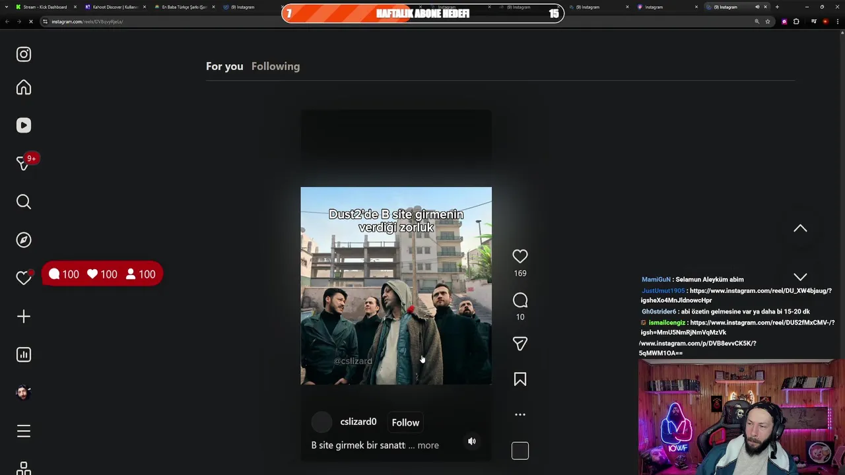
Task: Bookmark this page with star icon
Action: [x=768, y=22]
